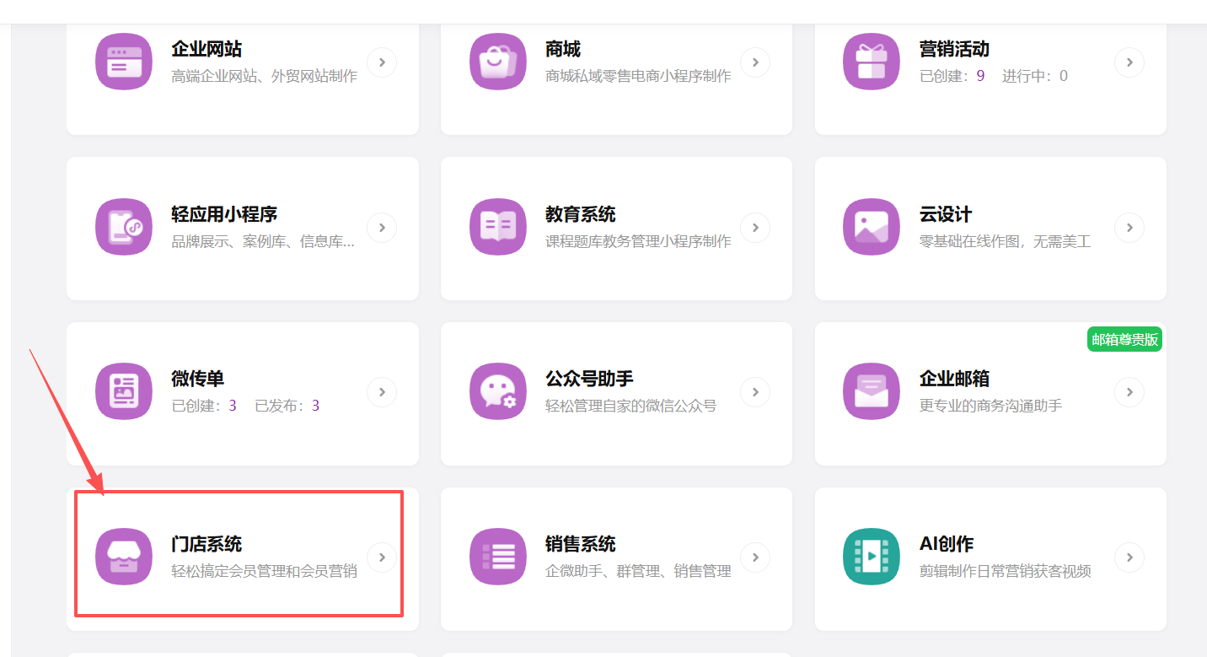Click the AI创作 film clip icon

pos(872,557)
